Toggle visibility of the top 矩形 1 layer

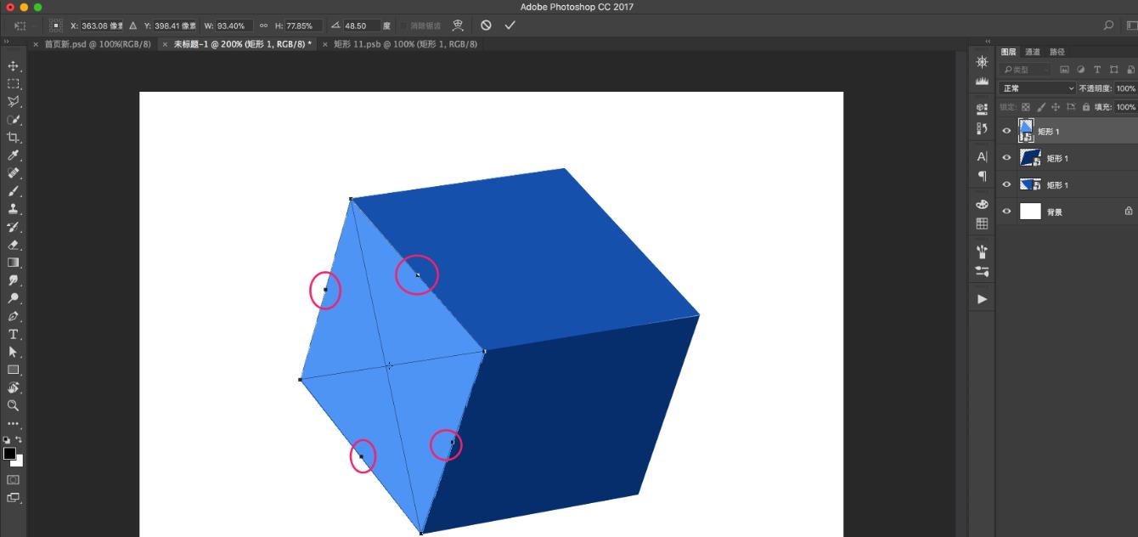tap(1006, 131)
